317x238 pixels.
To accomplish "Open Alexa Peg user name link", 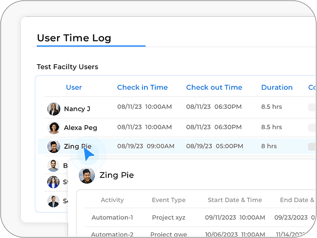I will 80,128.
